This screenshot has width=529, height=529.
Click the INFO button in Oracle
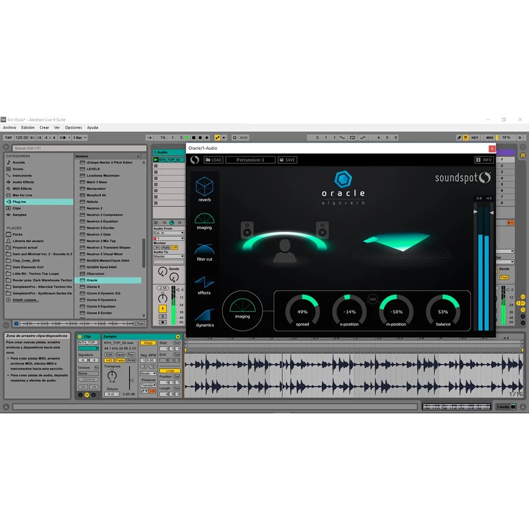(x=484, y=160)
